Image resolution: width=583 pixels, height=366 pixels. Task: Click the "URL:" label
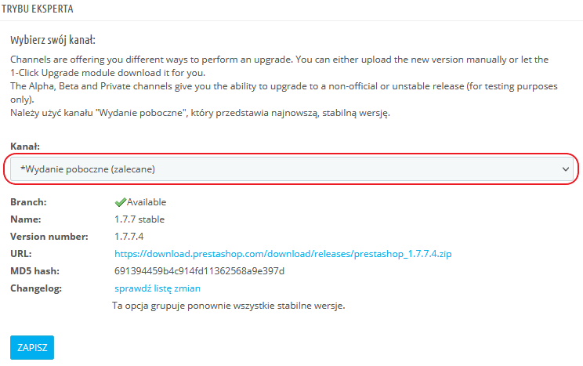pos(21,254)
